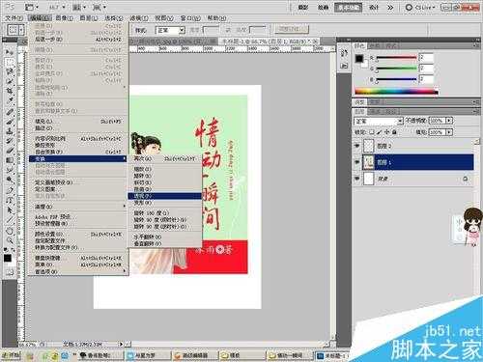Expand more workspaces with the >> chevron
The height and width of the screenshot is (362, 483).
(x=390, y=7)
